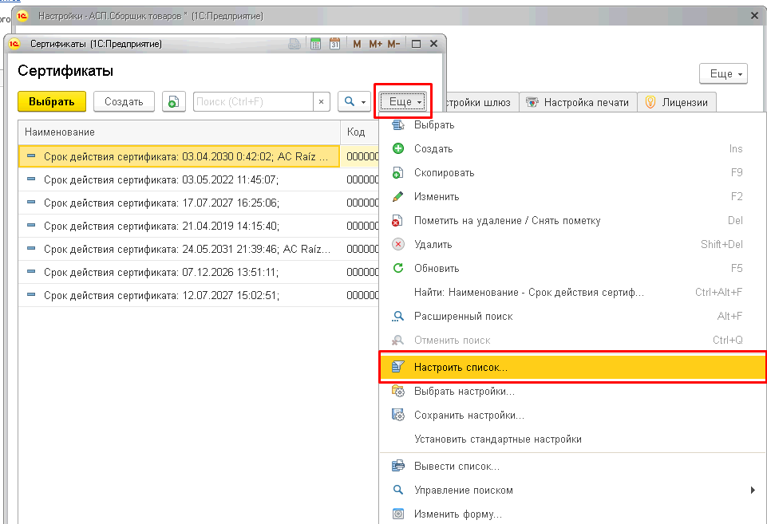Choose Удалить menu entry
This screenshot has width=767, height=524.
572,244
